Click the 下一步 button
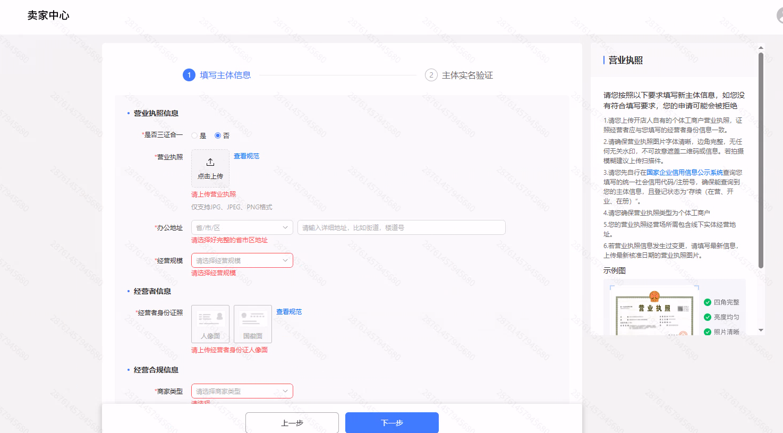783x433 pixels. point(391,422)
